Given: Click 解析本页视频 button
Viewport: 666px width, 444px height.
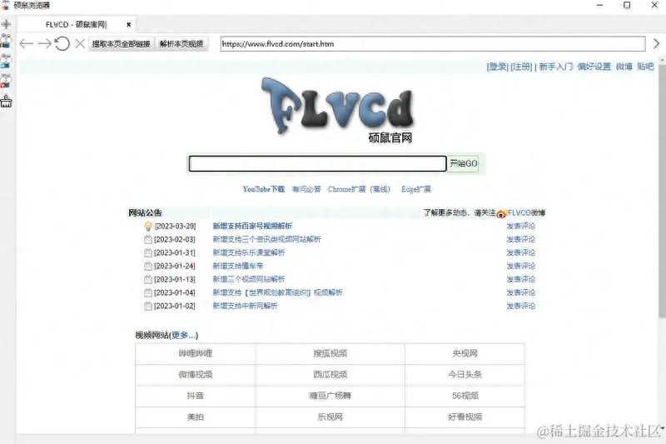Looking at the screenshot, I should click(x=181, y=44).
